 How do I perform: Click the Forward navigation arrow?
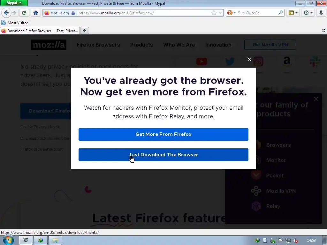14,13
